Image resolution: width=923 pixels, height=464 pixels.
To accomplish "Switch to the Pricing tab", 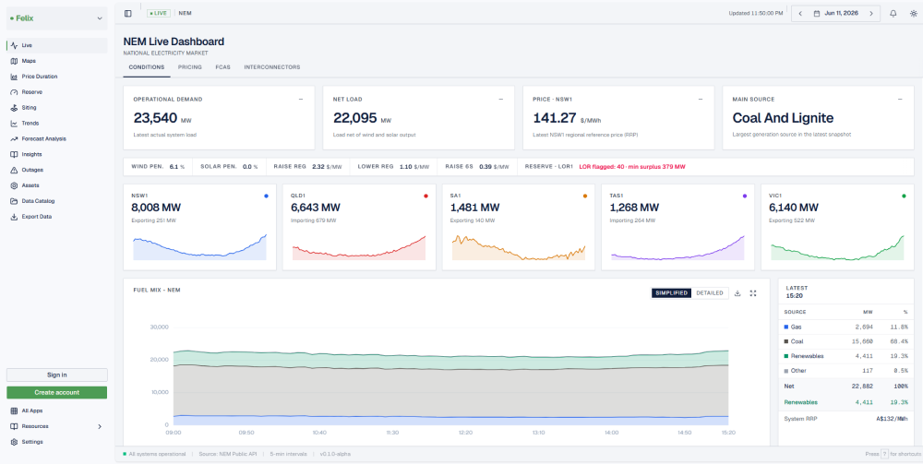I will coord(190,67).
